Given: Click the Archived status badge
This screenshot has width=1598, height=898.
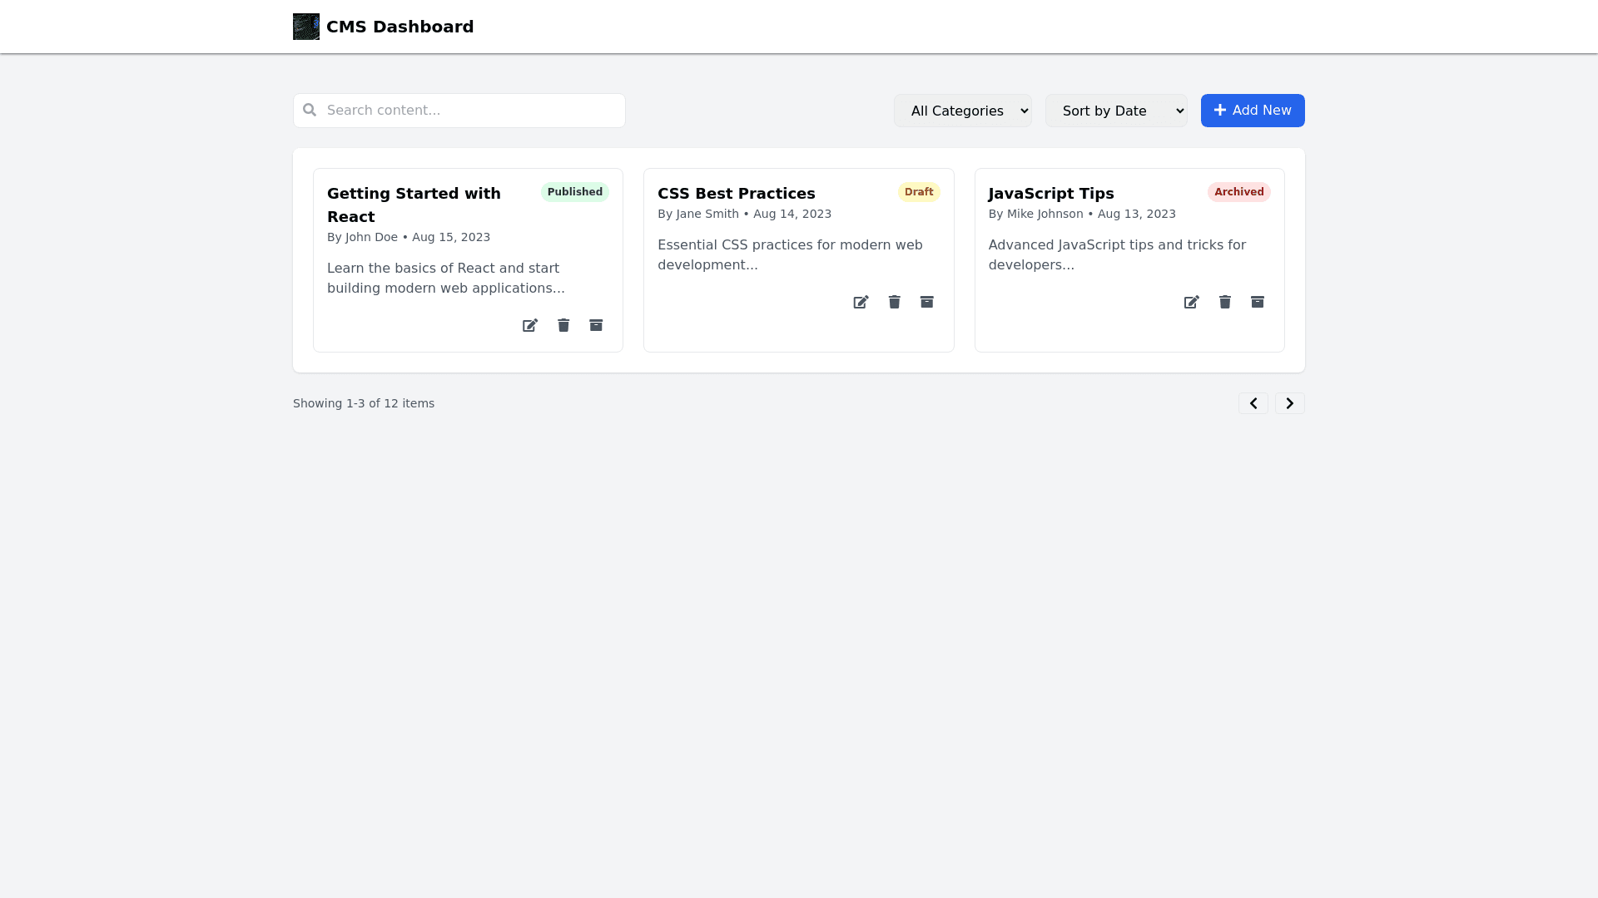Looking at the screenshot, I should tap(1238, 192).
